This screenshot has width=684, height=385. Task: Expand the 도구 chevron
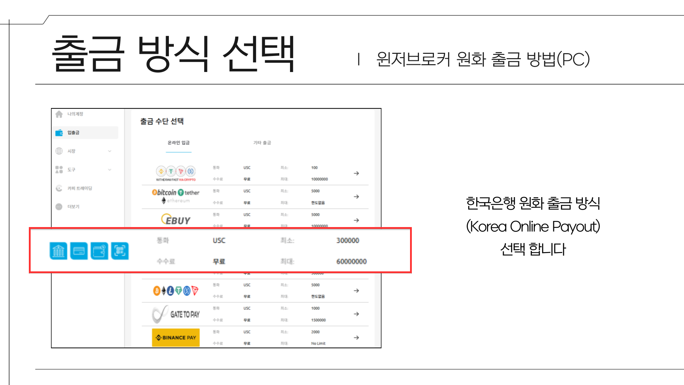(110, 170)
